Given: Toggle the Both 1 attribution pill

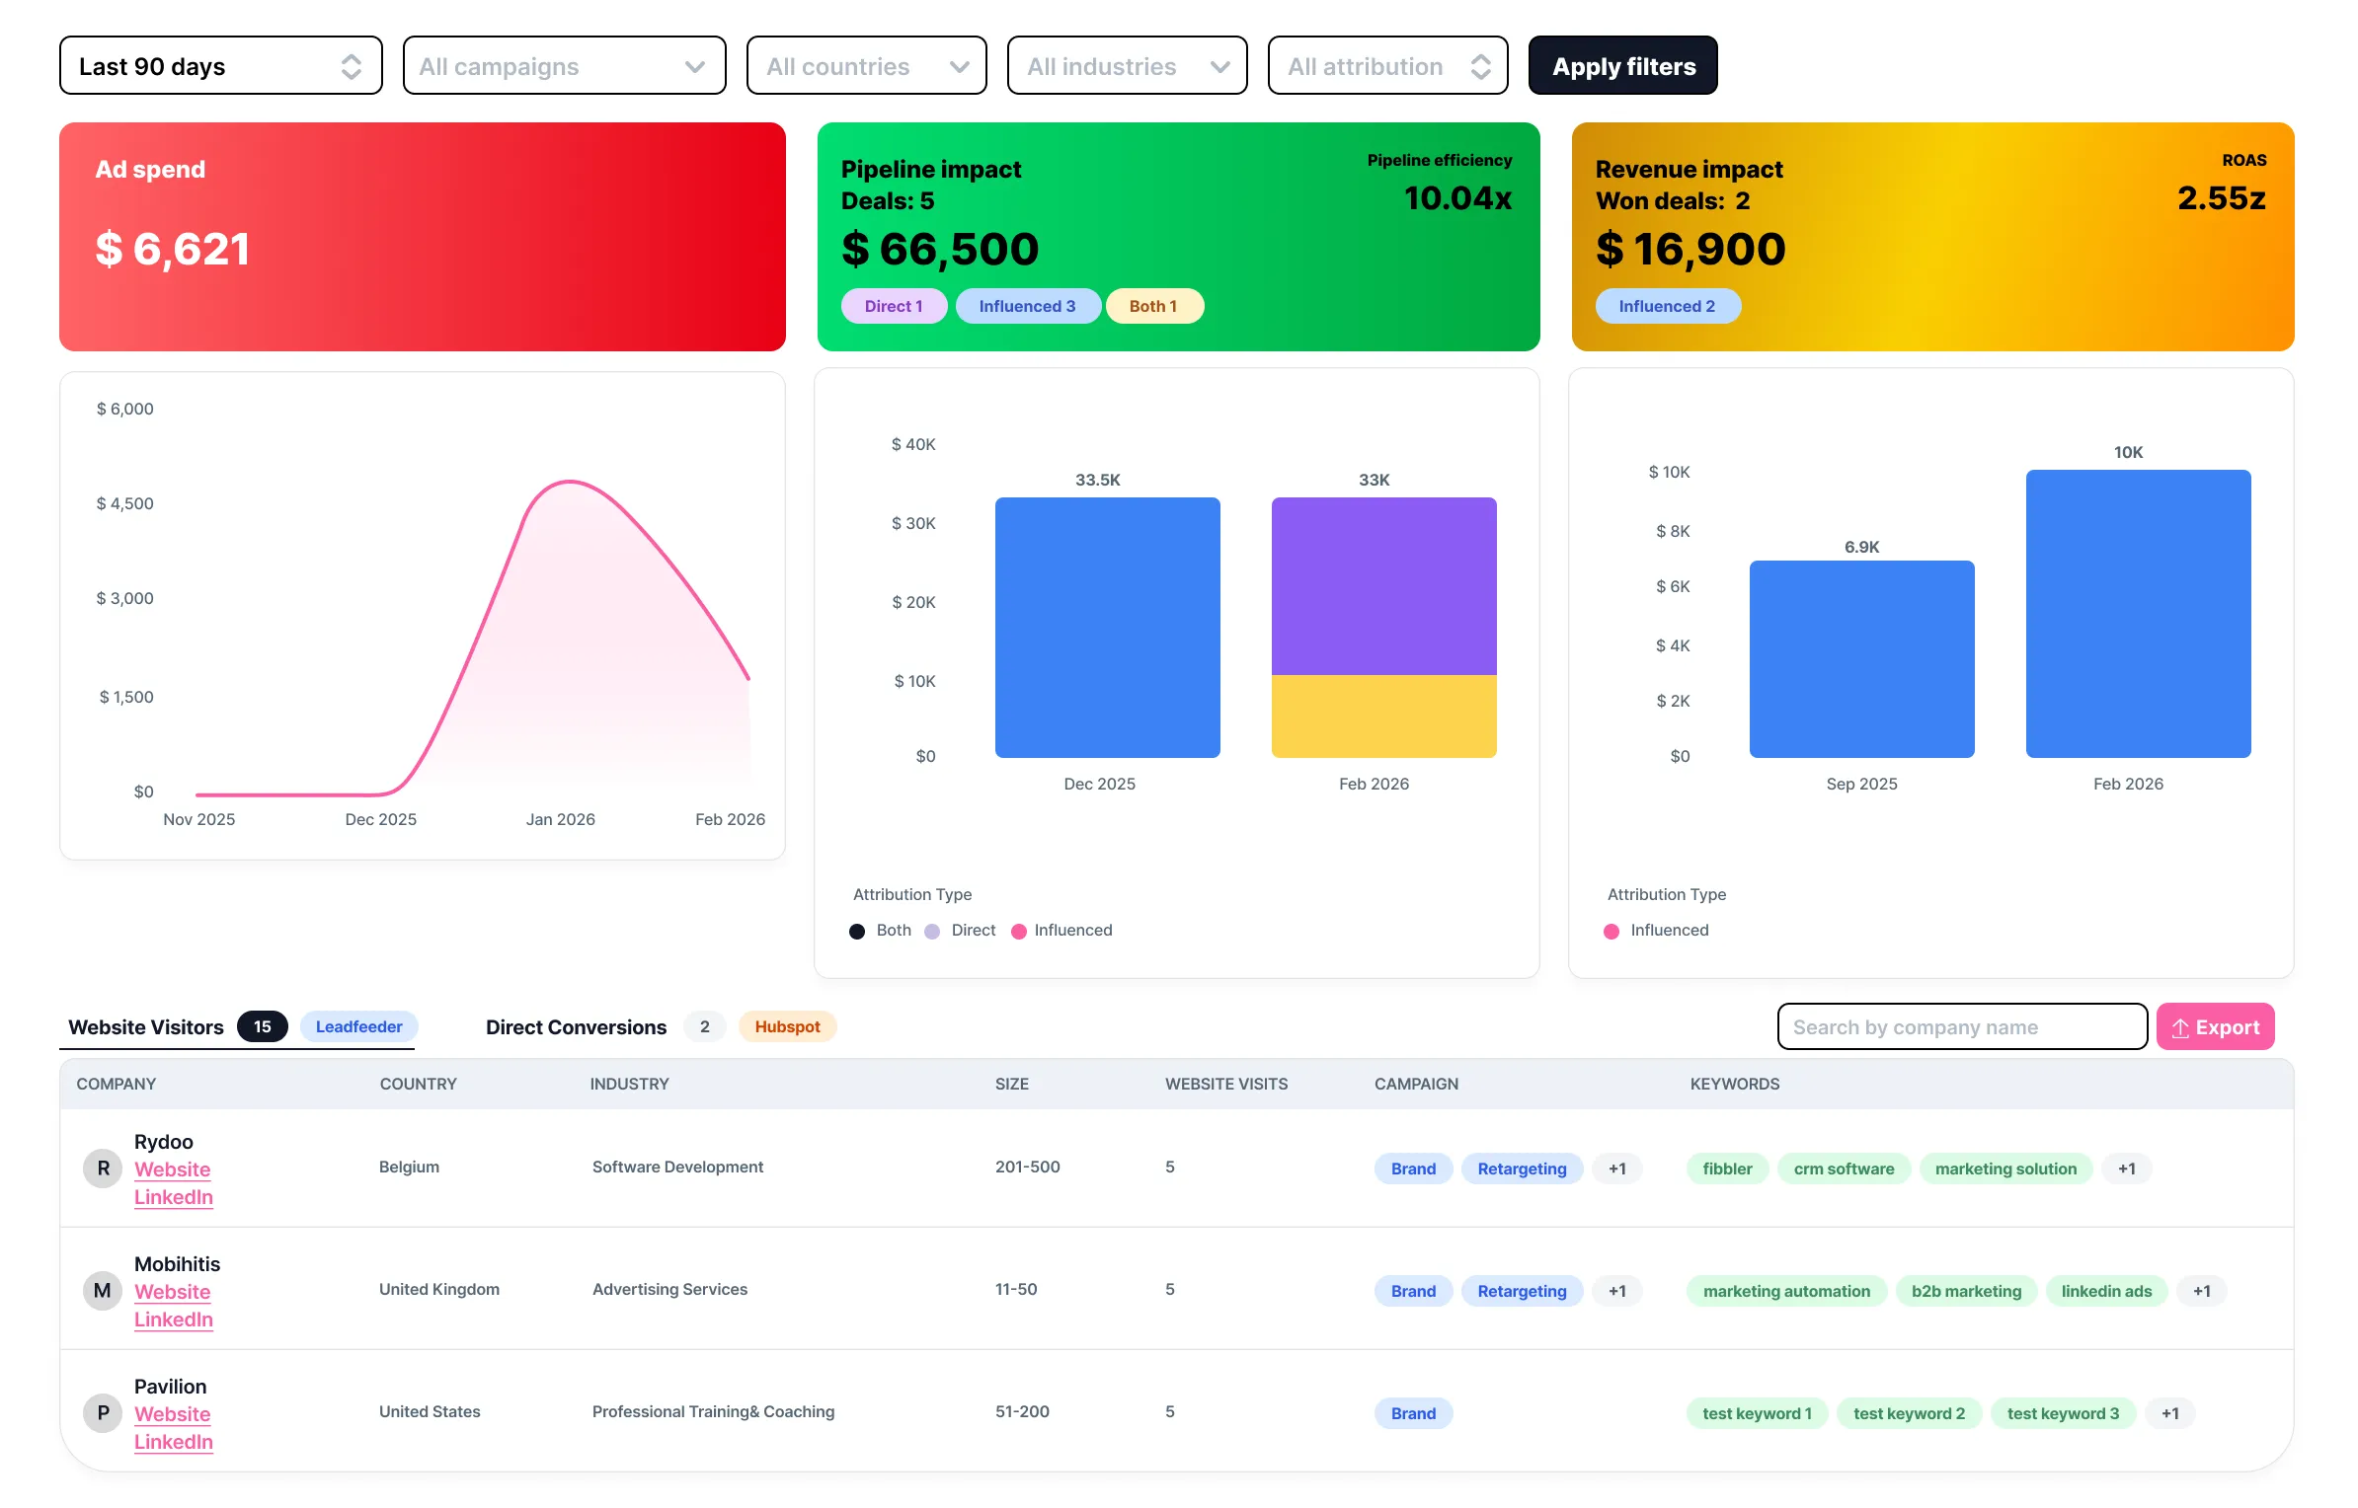Looking at the screenshot, I should [1153, 306].
